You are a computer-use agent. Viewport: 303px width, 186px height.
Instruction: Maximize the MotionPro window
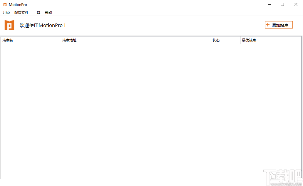[x=282, y=4]
